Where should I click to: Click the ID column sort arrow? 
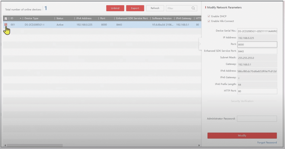20,18
